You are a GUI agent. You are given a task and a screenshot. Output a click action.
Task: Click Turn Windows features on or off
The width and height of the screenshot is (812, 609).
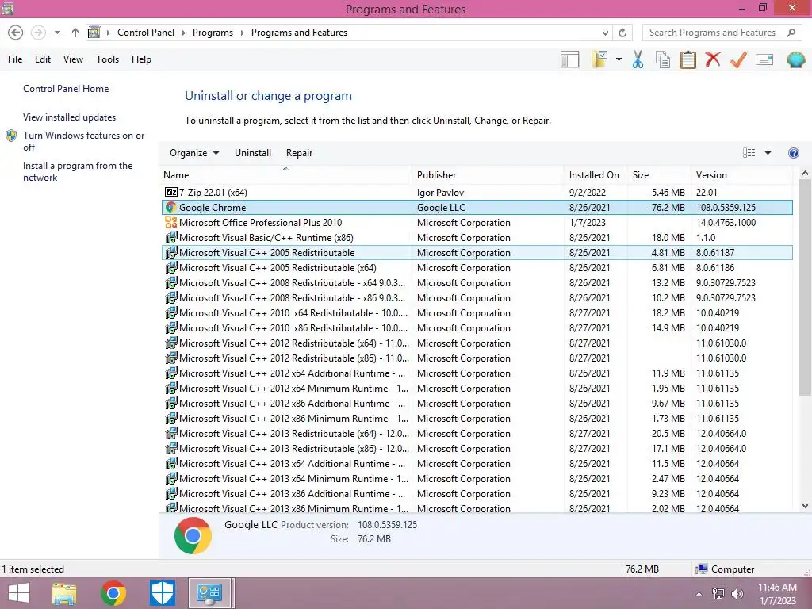(84, 141)
